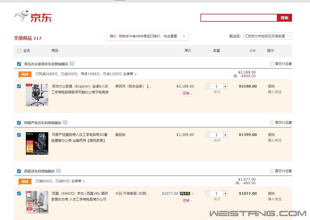Decrease quantity of the 西昊 SIHOO Vito chair

[x=208, y=194]
